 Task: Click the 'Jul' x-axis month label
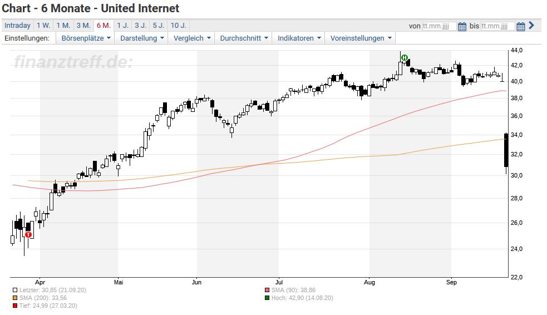point(279,282)
